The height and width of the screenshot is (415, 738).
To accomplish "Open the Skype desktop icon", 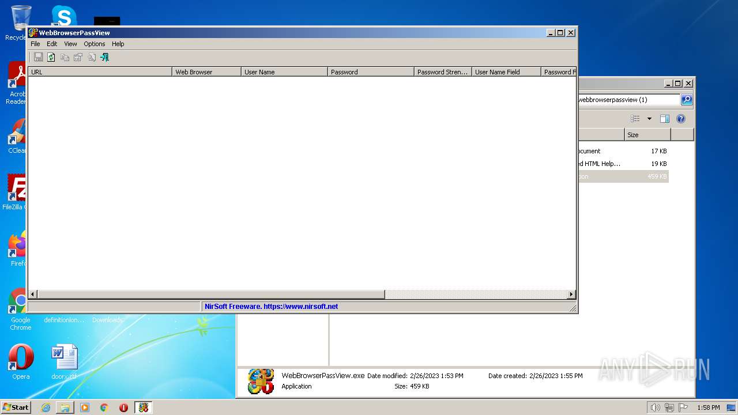I will [63, 16].
